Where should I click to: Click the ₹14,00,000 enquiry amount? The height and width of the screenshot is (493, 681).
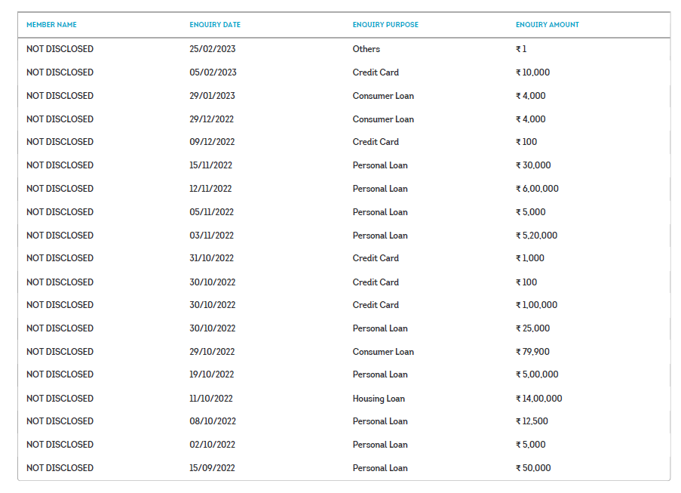(x=538, y=399)
